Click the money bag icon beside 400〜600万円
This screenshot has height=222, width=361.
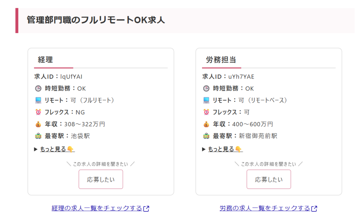coord(206,124)
